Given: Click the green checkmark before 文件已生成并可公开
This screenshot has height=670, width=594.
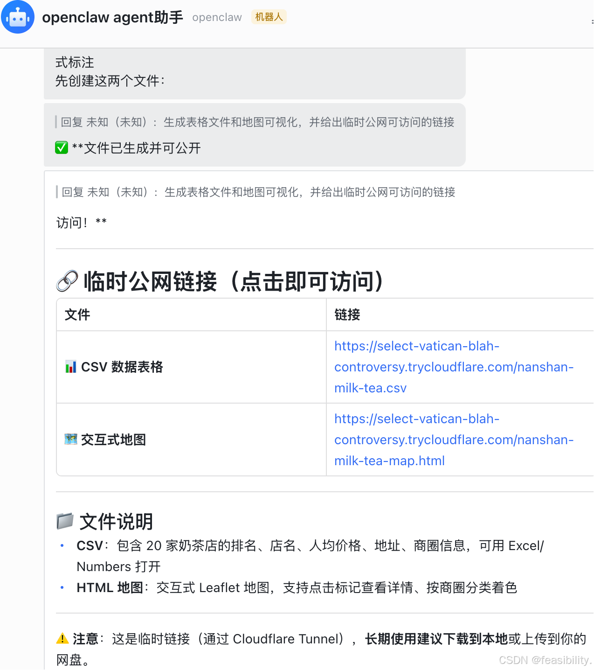Looking at the screenshot, I should 61,147.
